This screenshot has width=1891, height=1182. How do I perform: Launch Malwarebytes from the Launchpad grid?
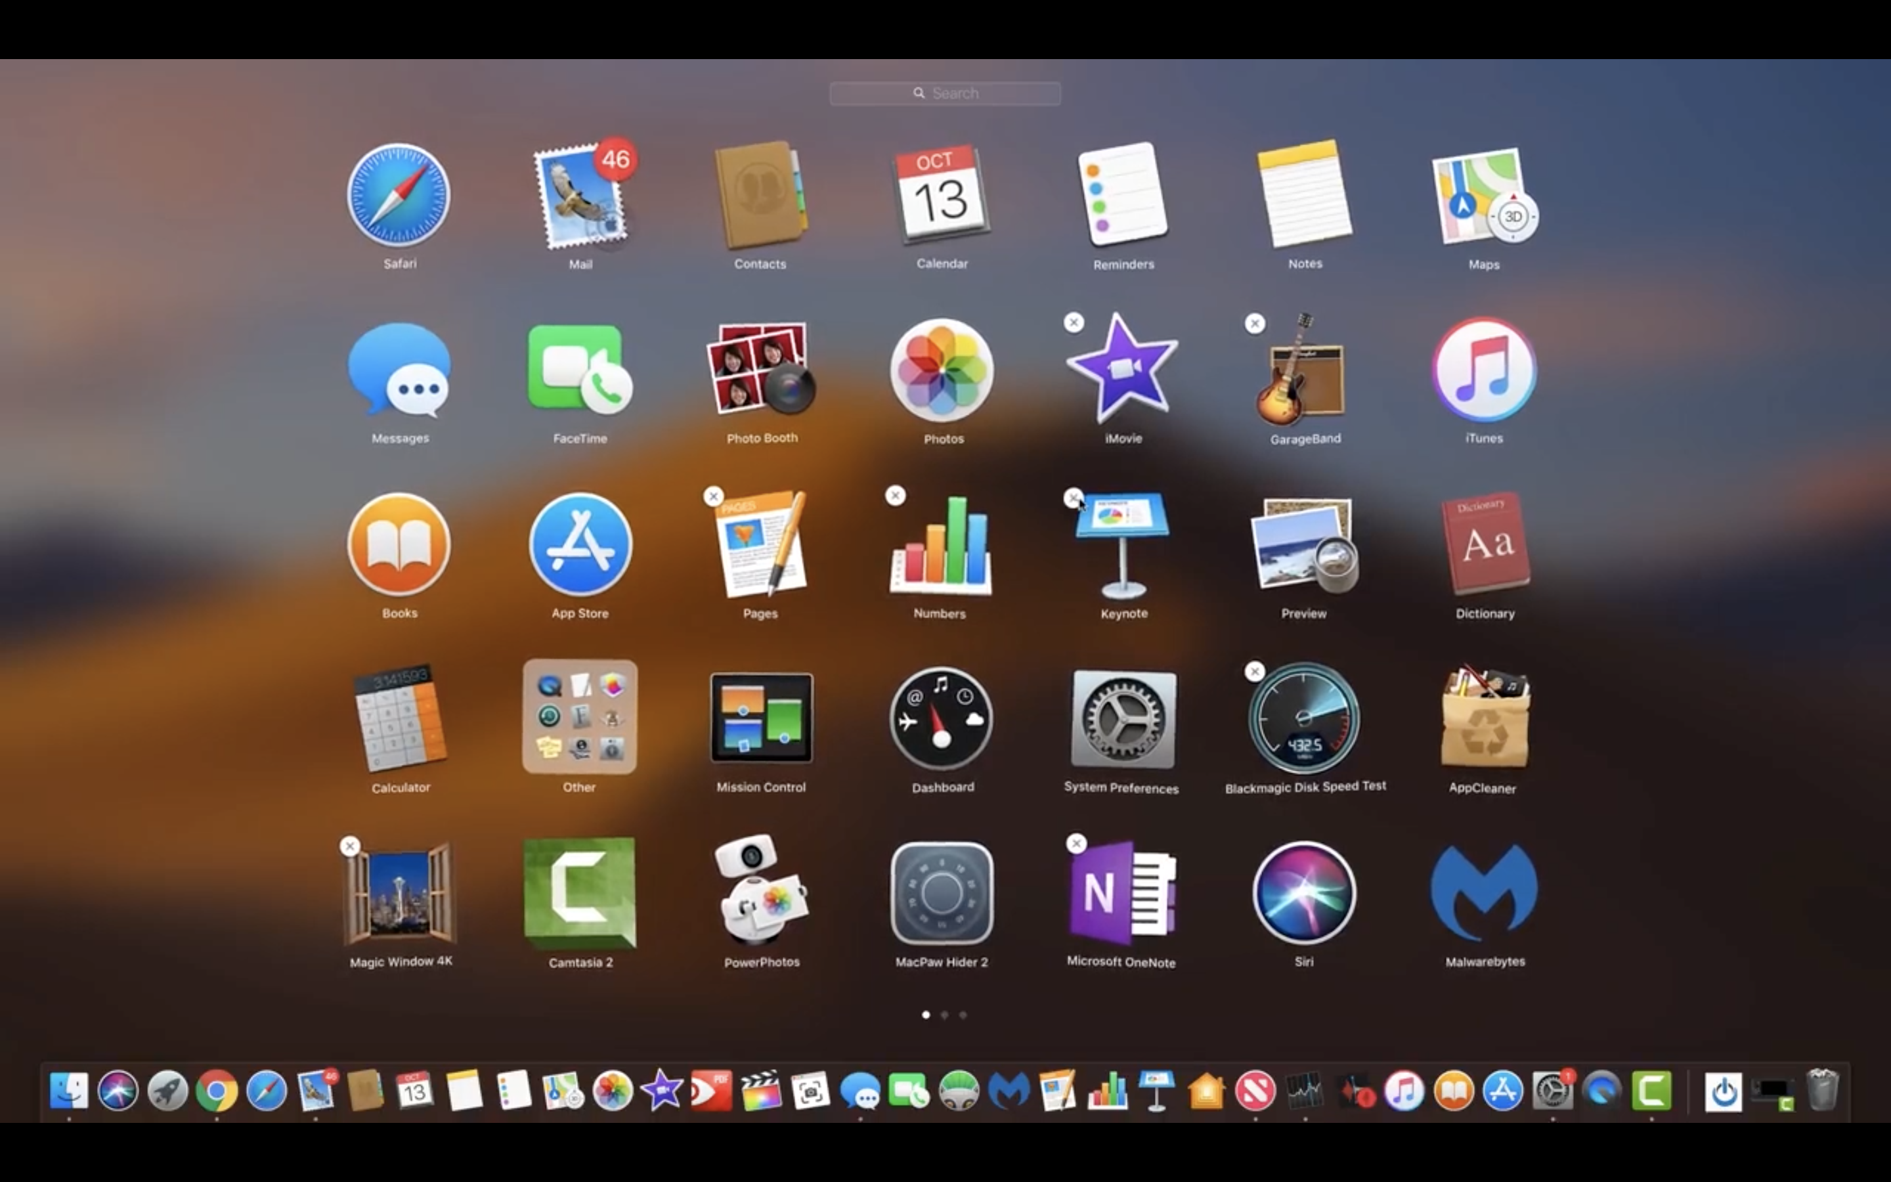pyautogui.click(x=1484, y=893)
